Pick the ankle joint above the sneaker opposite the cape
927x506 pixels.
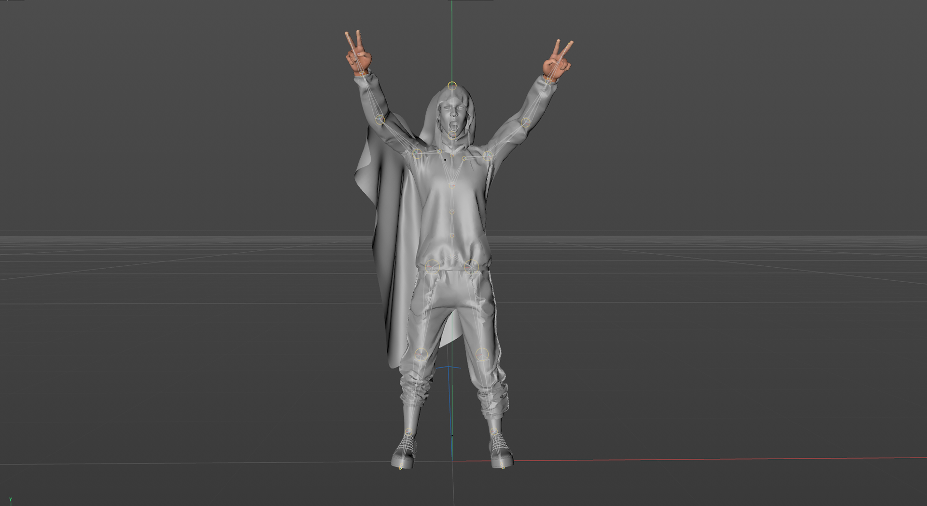tap(494, 432)
